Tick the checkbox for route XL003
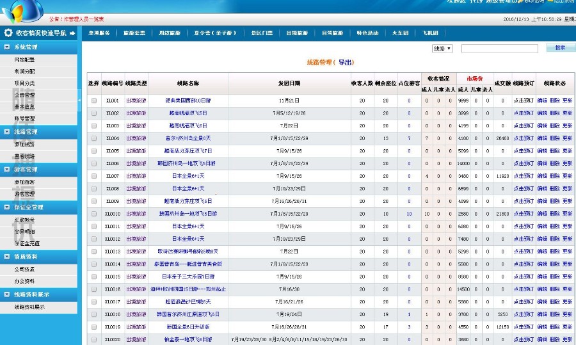 [x=94, y=125]
